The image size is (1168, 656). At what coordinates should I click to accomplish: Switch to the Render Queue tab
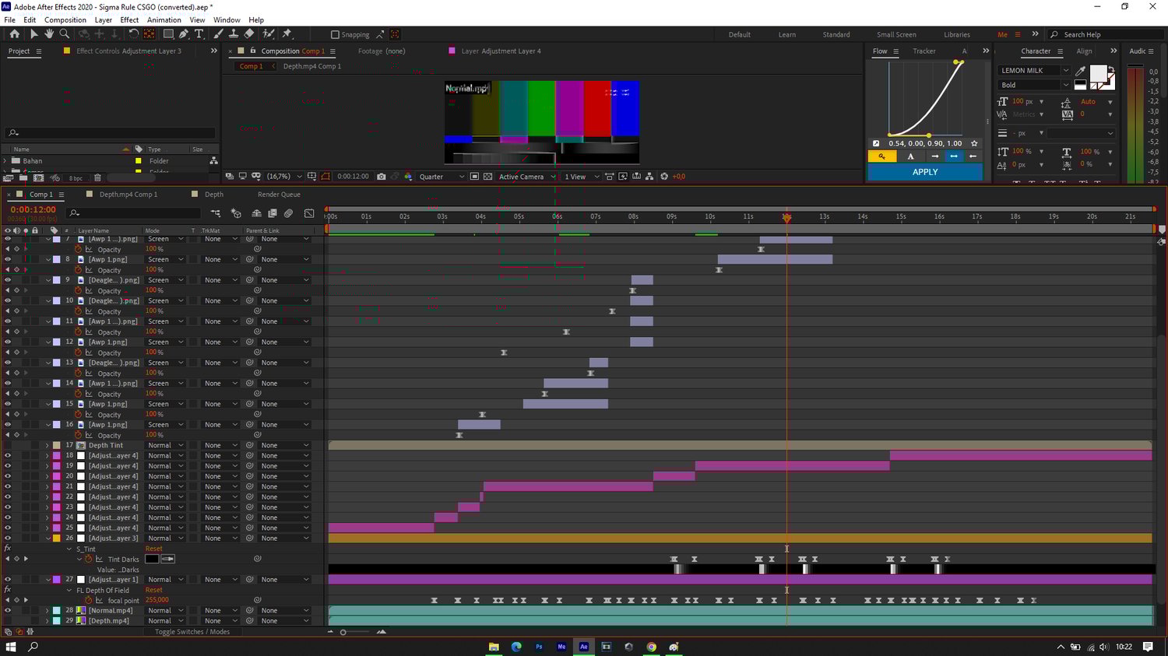click(279, 195)
